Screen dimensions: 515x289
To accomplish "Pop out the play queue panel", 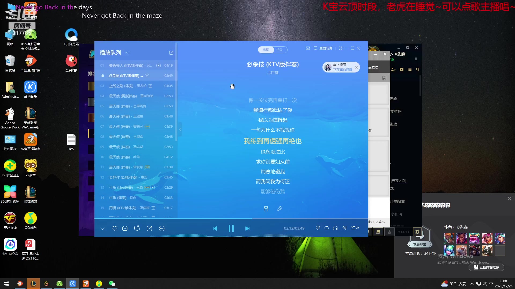I will tap(171, 53).
